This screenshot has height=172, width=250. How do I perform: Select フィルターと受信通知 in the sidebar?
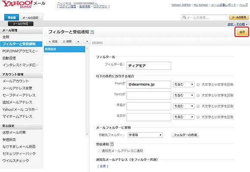[21, 44]
